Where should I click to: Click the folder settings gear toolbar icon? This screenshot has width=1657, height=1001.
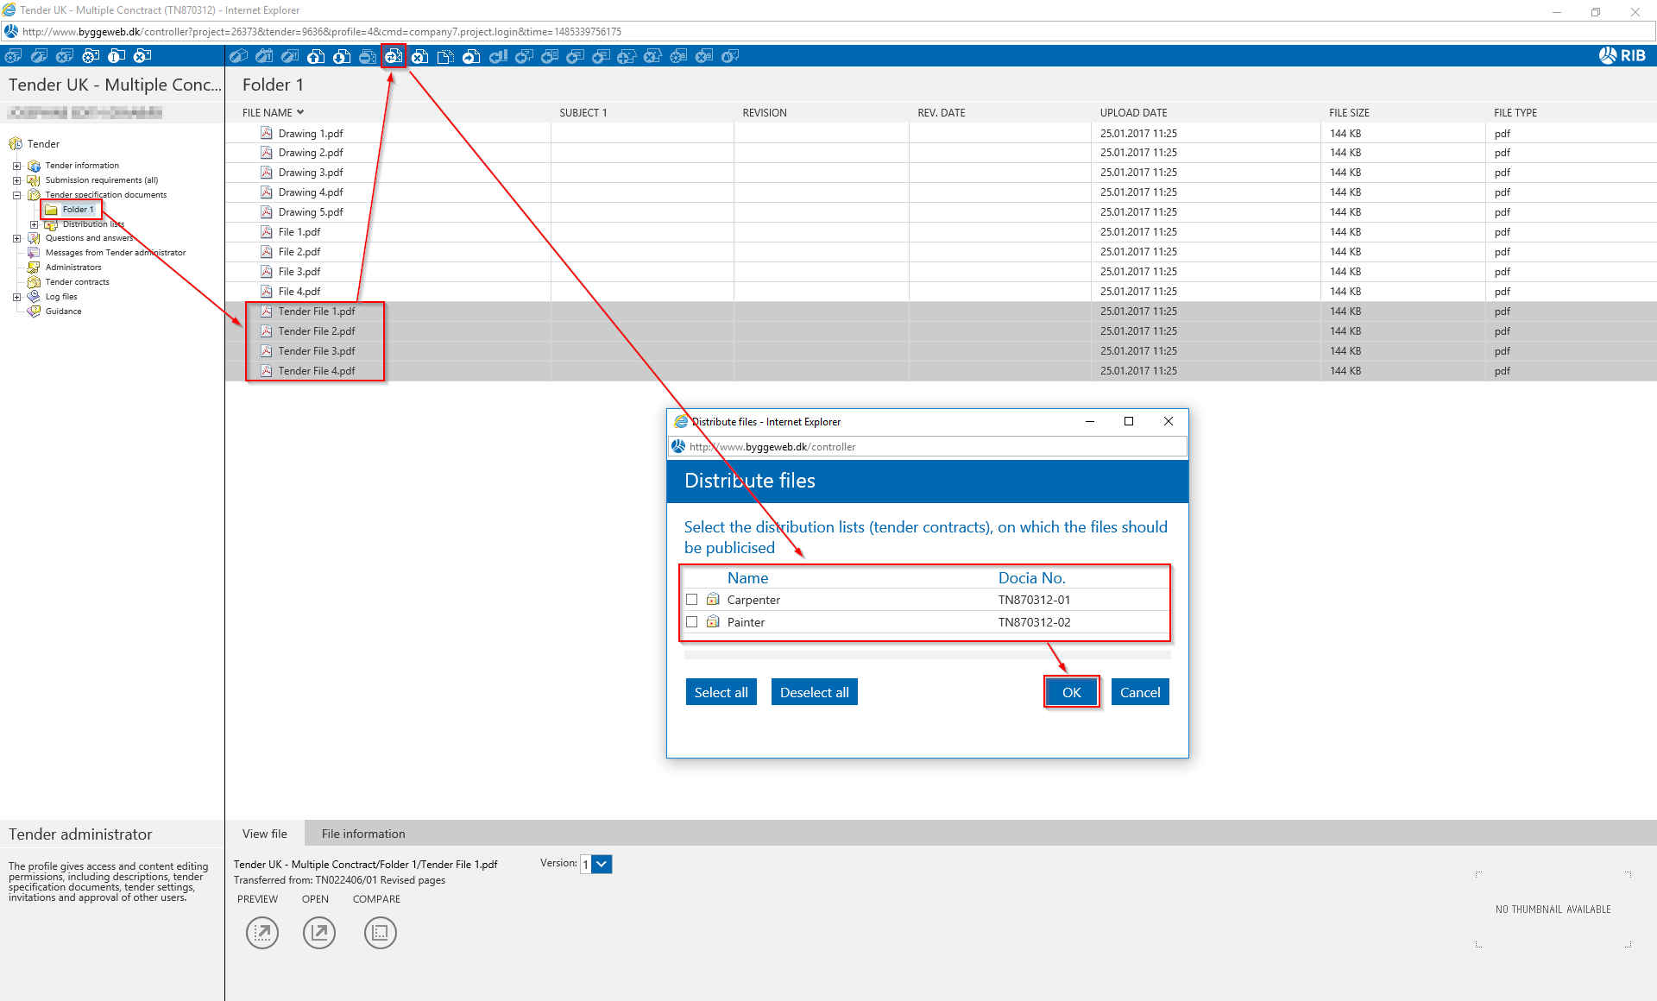click(x=91, y=56)
